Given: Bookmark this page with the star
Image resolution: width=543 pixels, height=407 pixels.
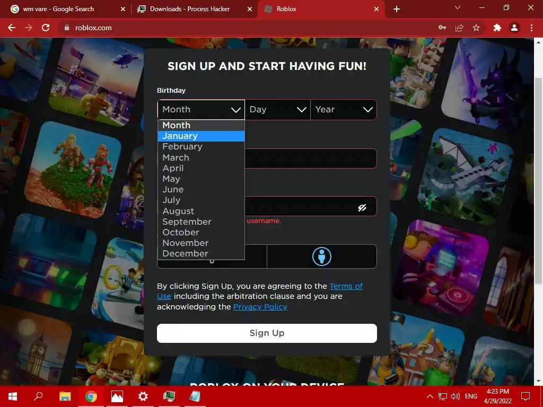Looking at the screenshot, I should 476,28.
